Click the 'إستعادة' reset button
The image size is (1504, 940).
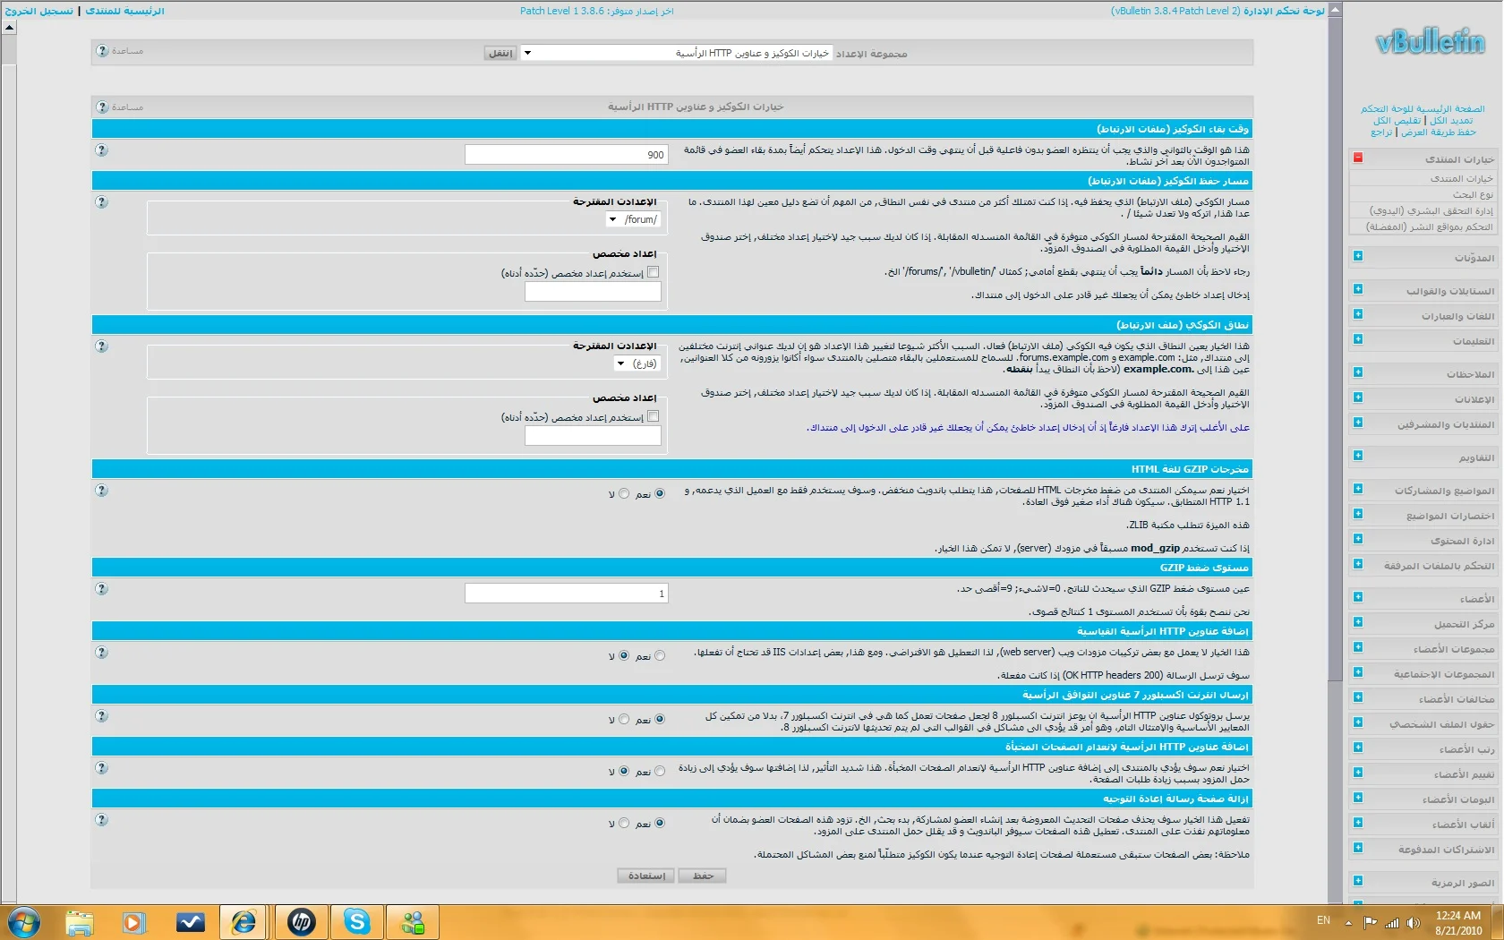pyautogui.click(x=645, y=876)
